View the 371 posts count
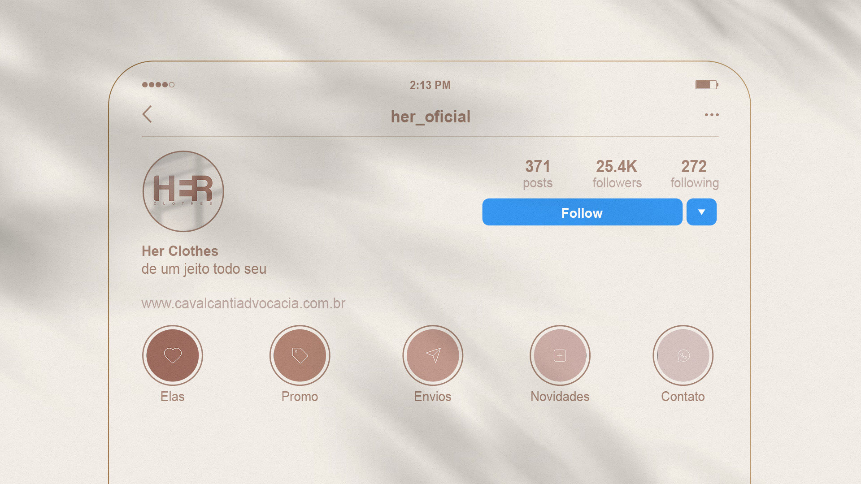This screenshot has width=861, height=484. 538,174
